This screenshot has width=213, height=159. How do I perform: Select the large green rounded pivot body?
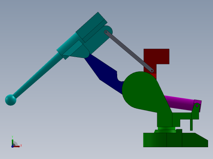142,91
